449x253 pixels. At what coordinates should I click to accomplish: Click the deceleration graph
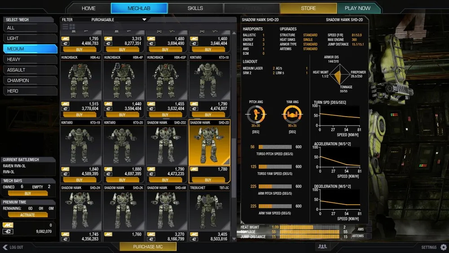339,199
